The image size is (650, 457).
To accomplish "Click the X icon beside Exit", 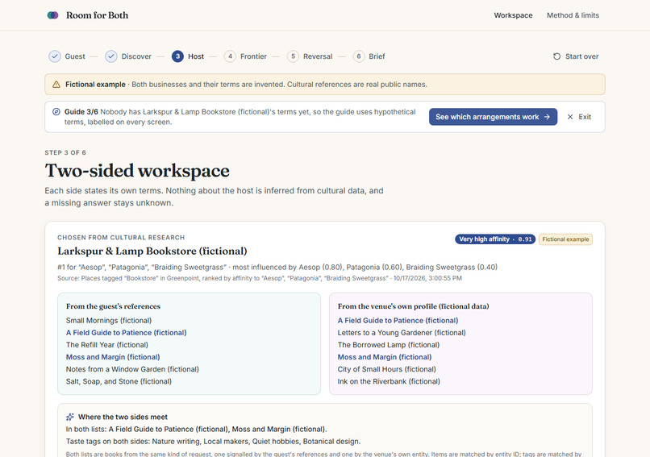I will (x=570, y=117).
